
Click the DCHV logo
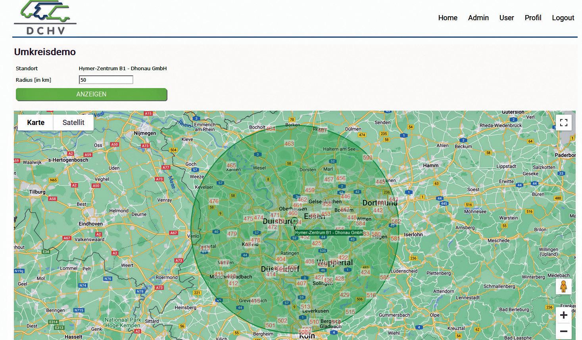pyautogui.click(x=45, y=17)
